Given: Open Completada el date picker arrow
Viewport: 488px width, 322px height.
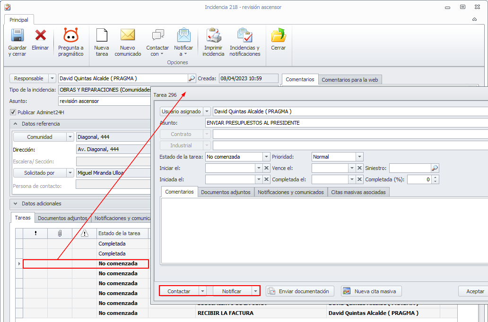Looking at the screenshot, I should [x=352, y=179].
